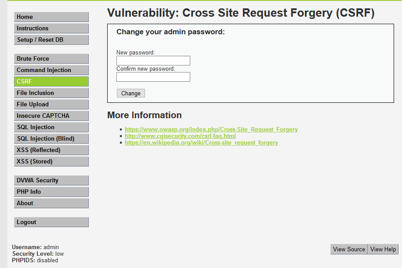This screenshot has height=268, width=402.
Task: Open the File Upload module
Action: 51,105
